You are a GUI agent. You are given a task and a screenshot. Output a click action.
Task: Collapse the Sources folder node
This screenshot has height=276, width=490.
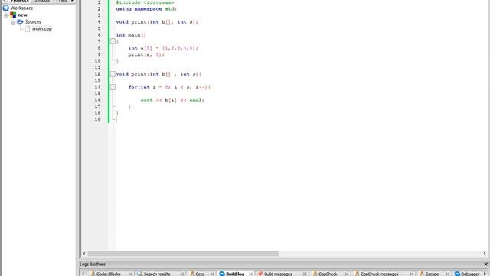coord(13,22)
